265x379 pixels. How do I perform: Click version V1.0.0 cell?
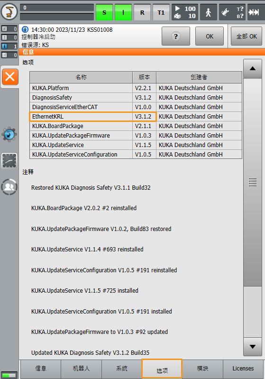click(x=144, y=107)
